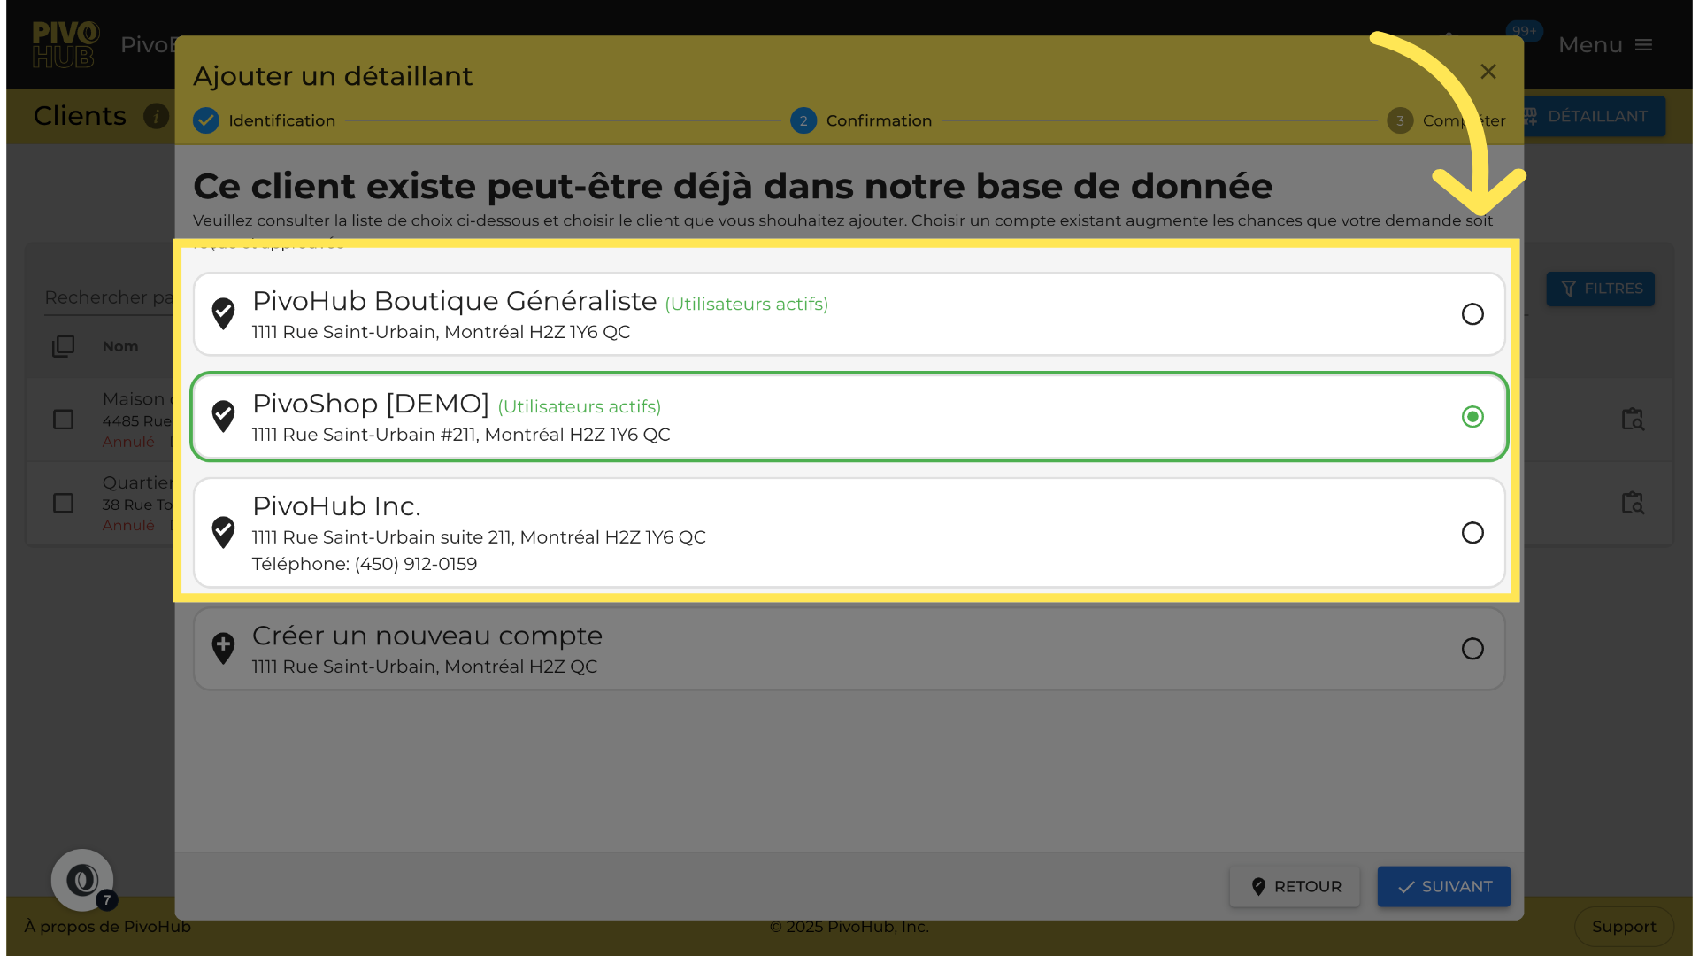Click the select-all copy icon beside Nom
1699x956 pixels.
(x=63, y=346)
